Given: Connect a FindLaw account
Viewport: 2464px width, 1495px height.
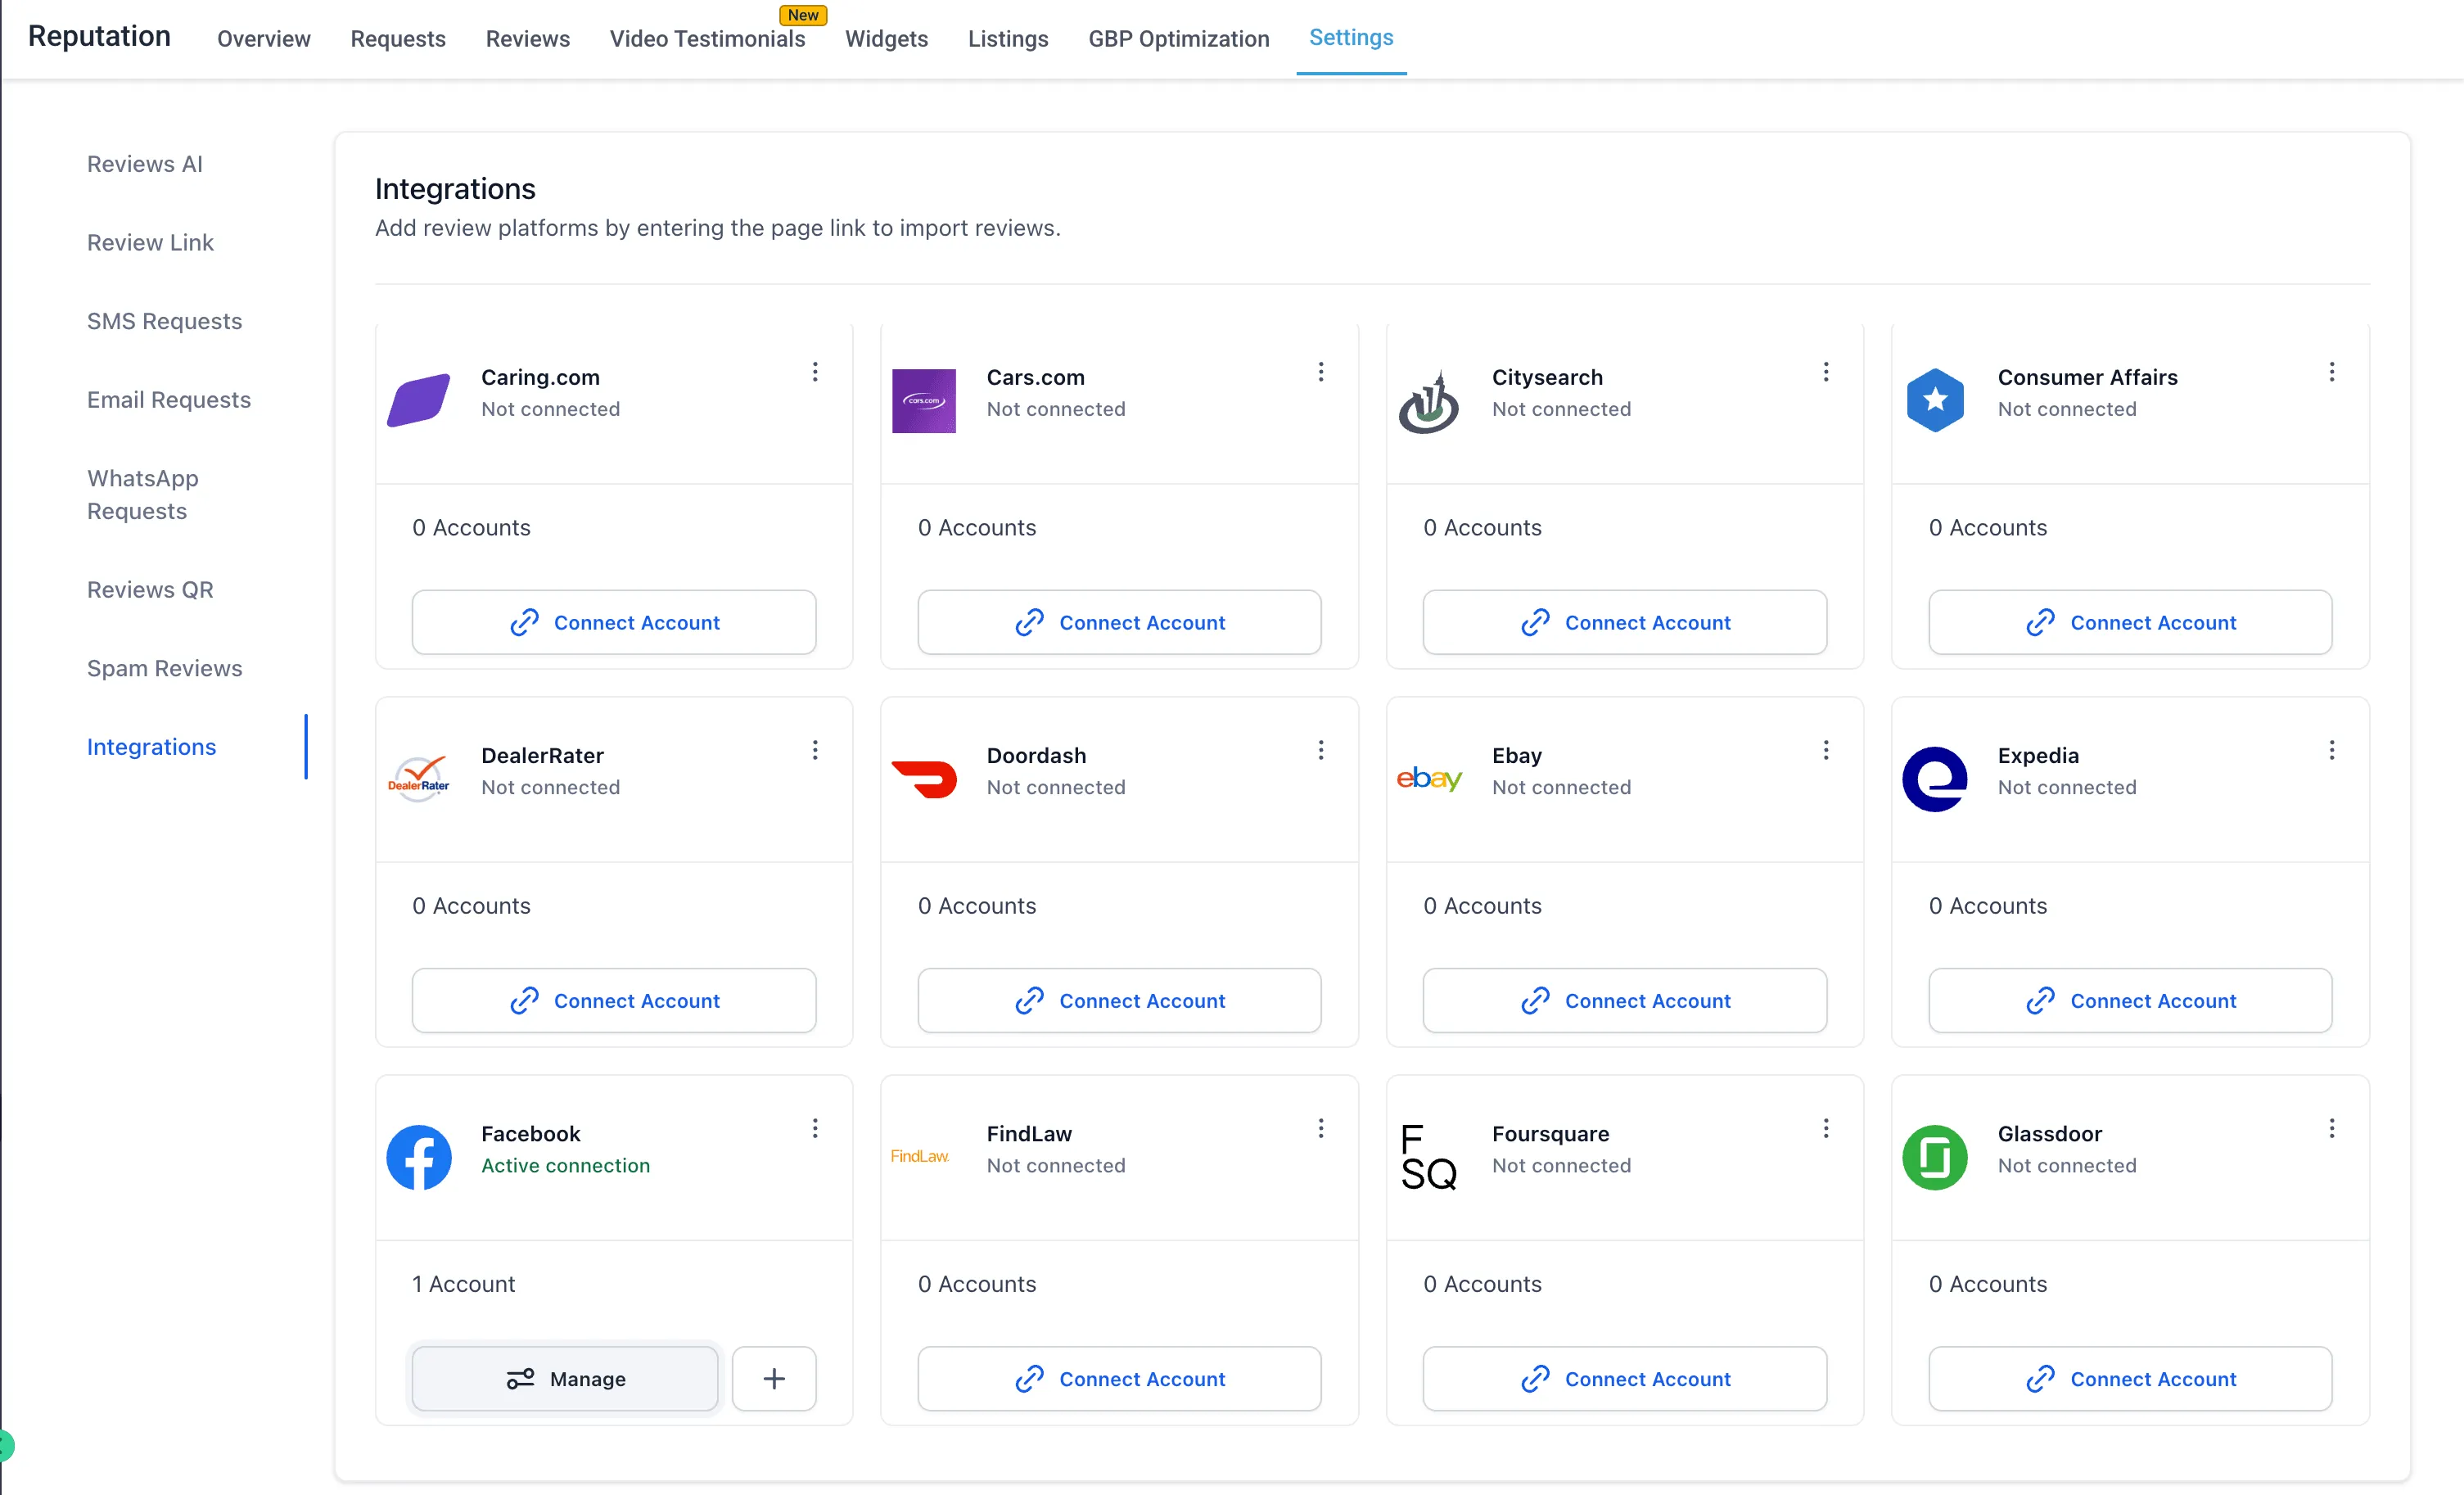Looking at the screenshot, I should pos(1118,1378).
